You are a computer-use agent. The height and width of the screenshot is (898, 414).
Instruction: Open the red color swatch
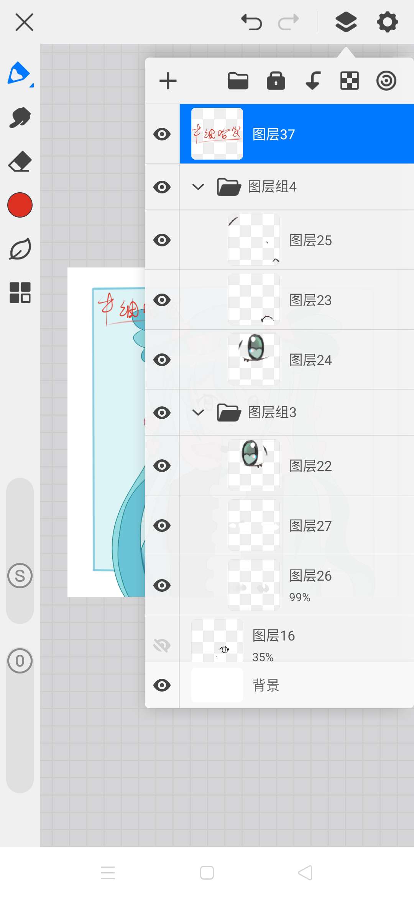tap(20, 205)
